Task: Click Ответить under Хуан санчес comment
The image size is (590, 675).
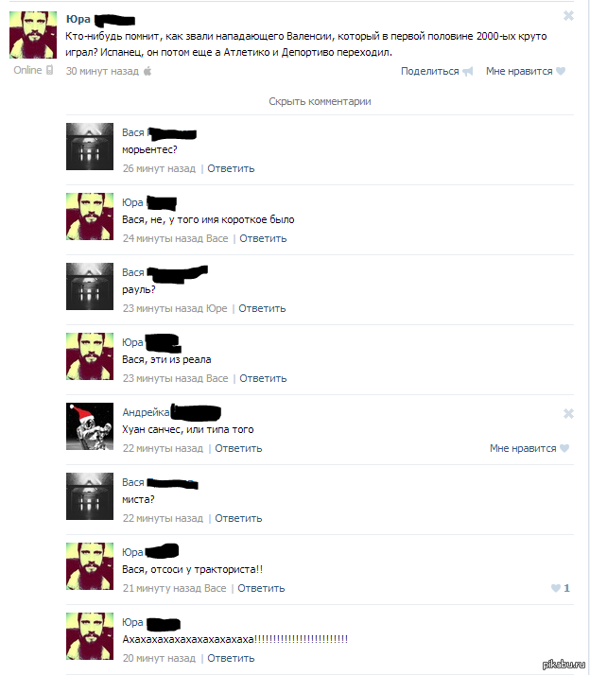Action: click(x=238, y=448)
